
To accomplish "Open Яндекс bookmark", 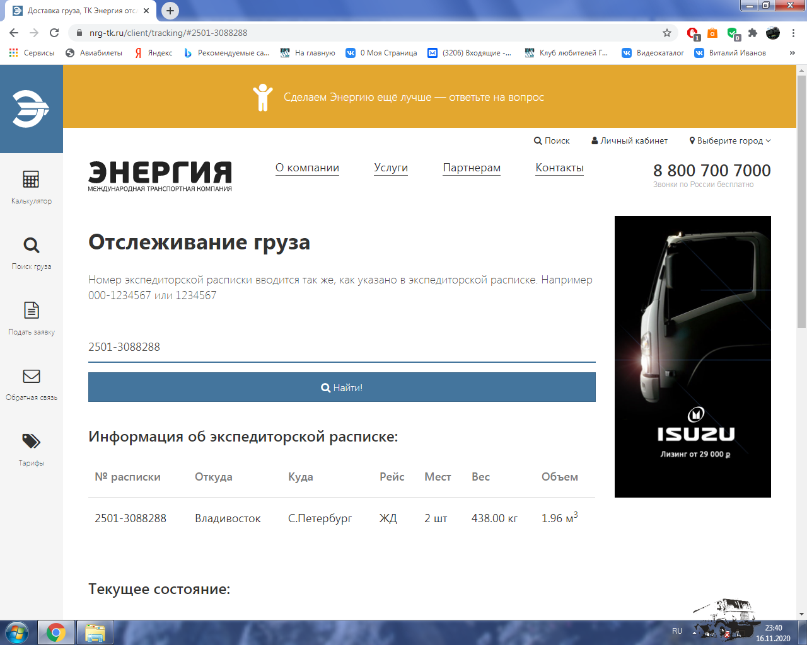I will (x=153, y=53).
